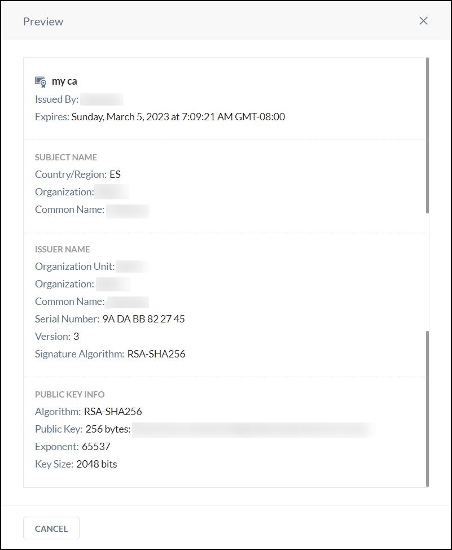Click the upper scrollbar thumb in preview
Image resolution: width=452 pixels, height=550 pixels.
[x=427, y=136]
